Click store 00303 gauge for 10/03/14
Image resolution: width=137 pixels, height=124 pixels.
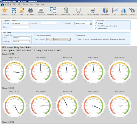click(14, 106)
